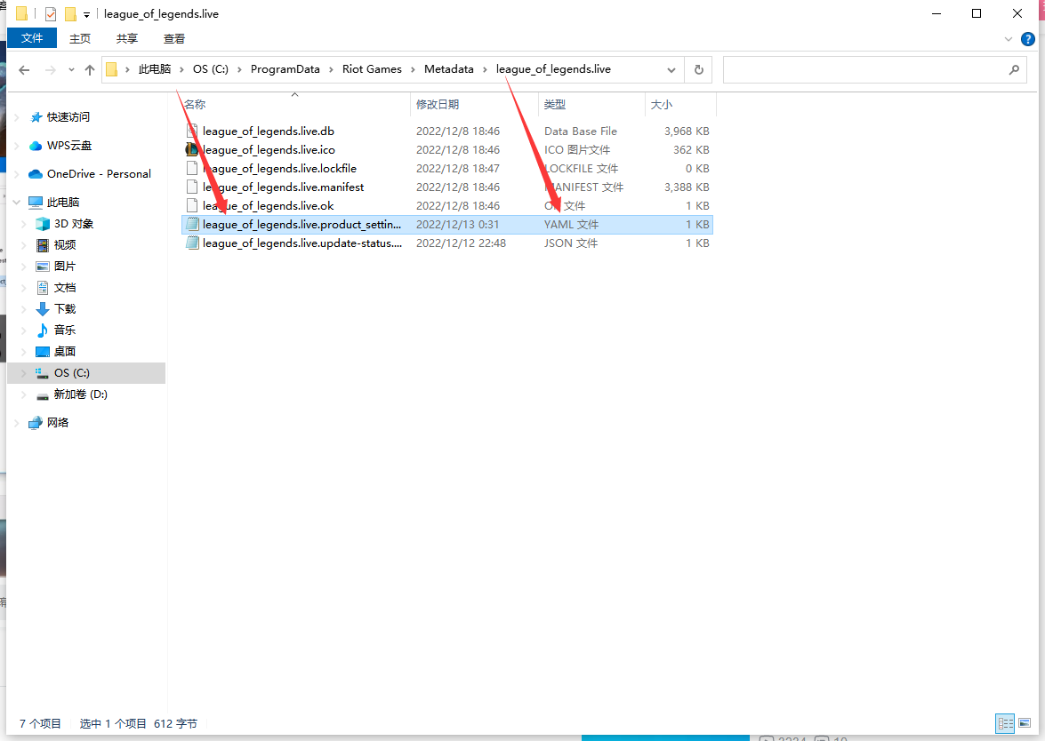Image resolution: width=1045 pixels, height=741 pixels.
Task: Open the 3D 对象 folder icon
Action: point(43,224)
